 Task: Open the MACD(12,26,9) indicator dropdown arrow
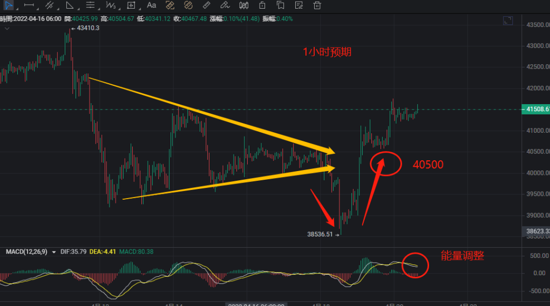click(53, 252)
